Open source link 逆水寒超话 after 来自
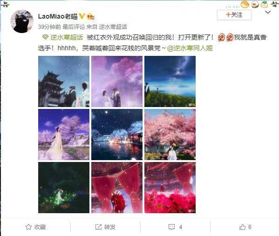Viewport: 279px width, 236px height. click(113, 27)
